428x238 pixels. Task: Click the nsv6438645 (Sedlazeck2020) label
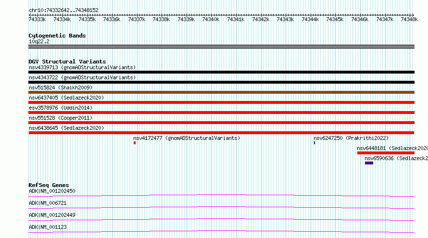(66, 128)
